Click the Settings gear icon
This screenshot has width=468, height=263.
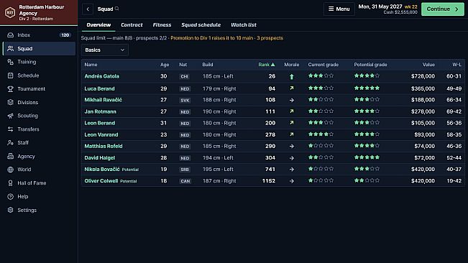(11, 210)
